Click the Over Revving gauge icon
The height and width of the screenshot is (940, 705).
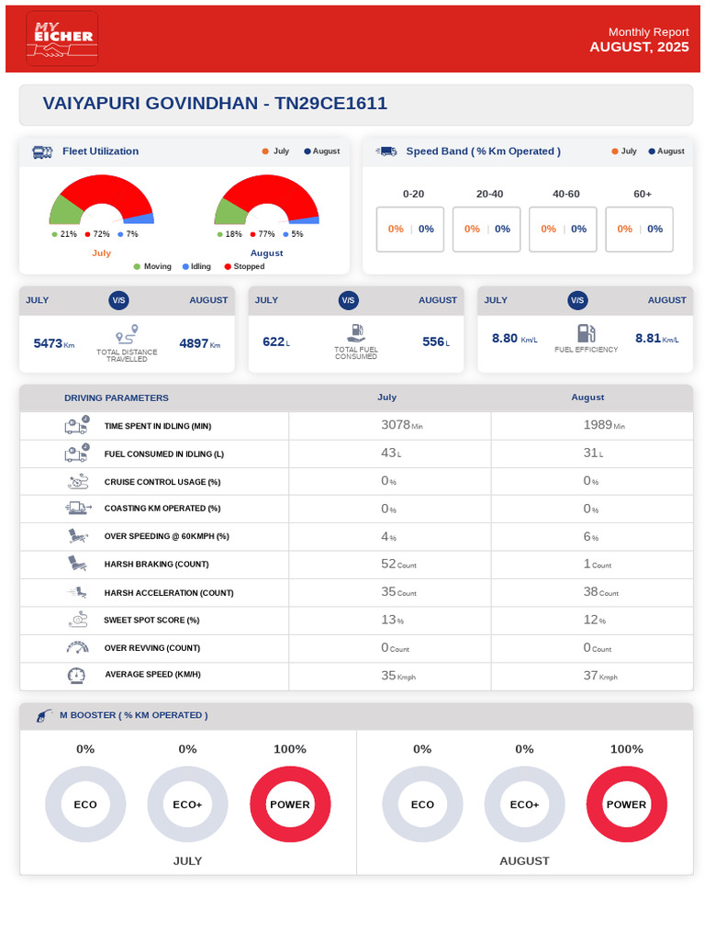pos(77,647)
